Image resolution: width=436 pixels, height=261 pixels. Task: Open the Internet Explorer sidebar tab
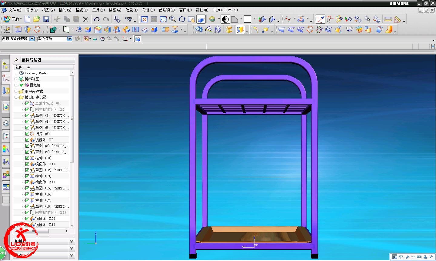(x=6, y=107)
